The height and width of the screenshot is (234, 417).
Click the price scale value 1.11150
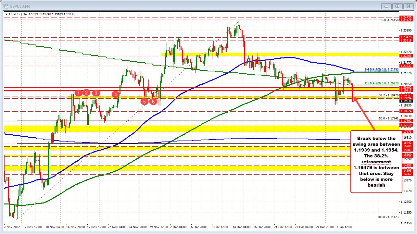pyautogui.click(x=406, y=223)
